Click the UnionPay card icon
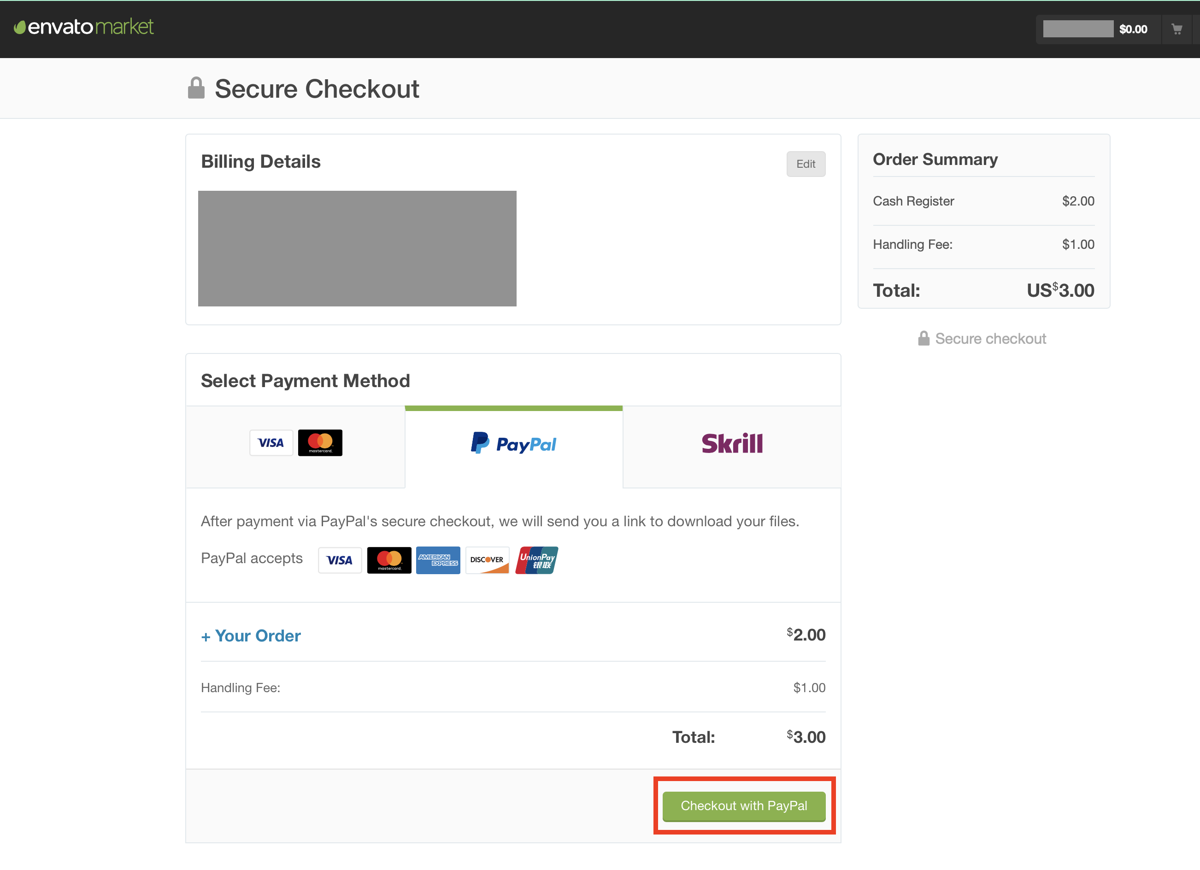 tap(536, 560)
